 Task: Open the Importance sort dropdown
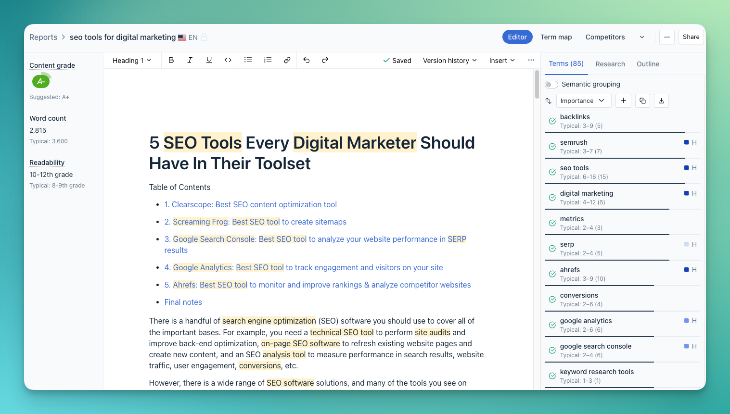[x=584, y=101]
